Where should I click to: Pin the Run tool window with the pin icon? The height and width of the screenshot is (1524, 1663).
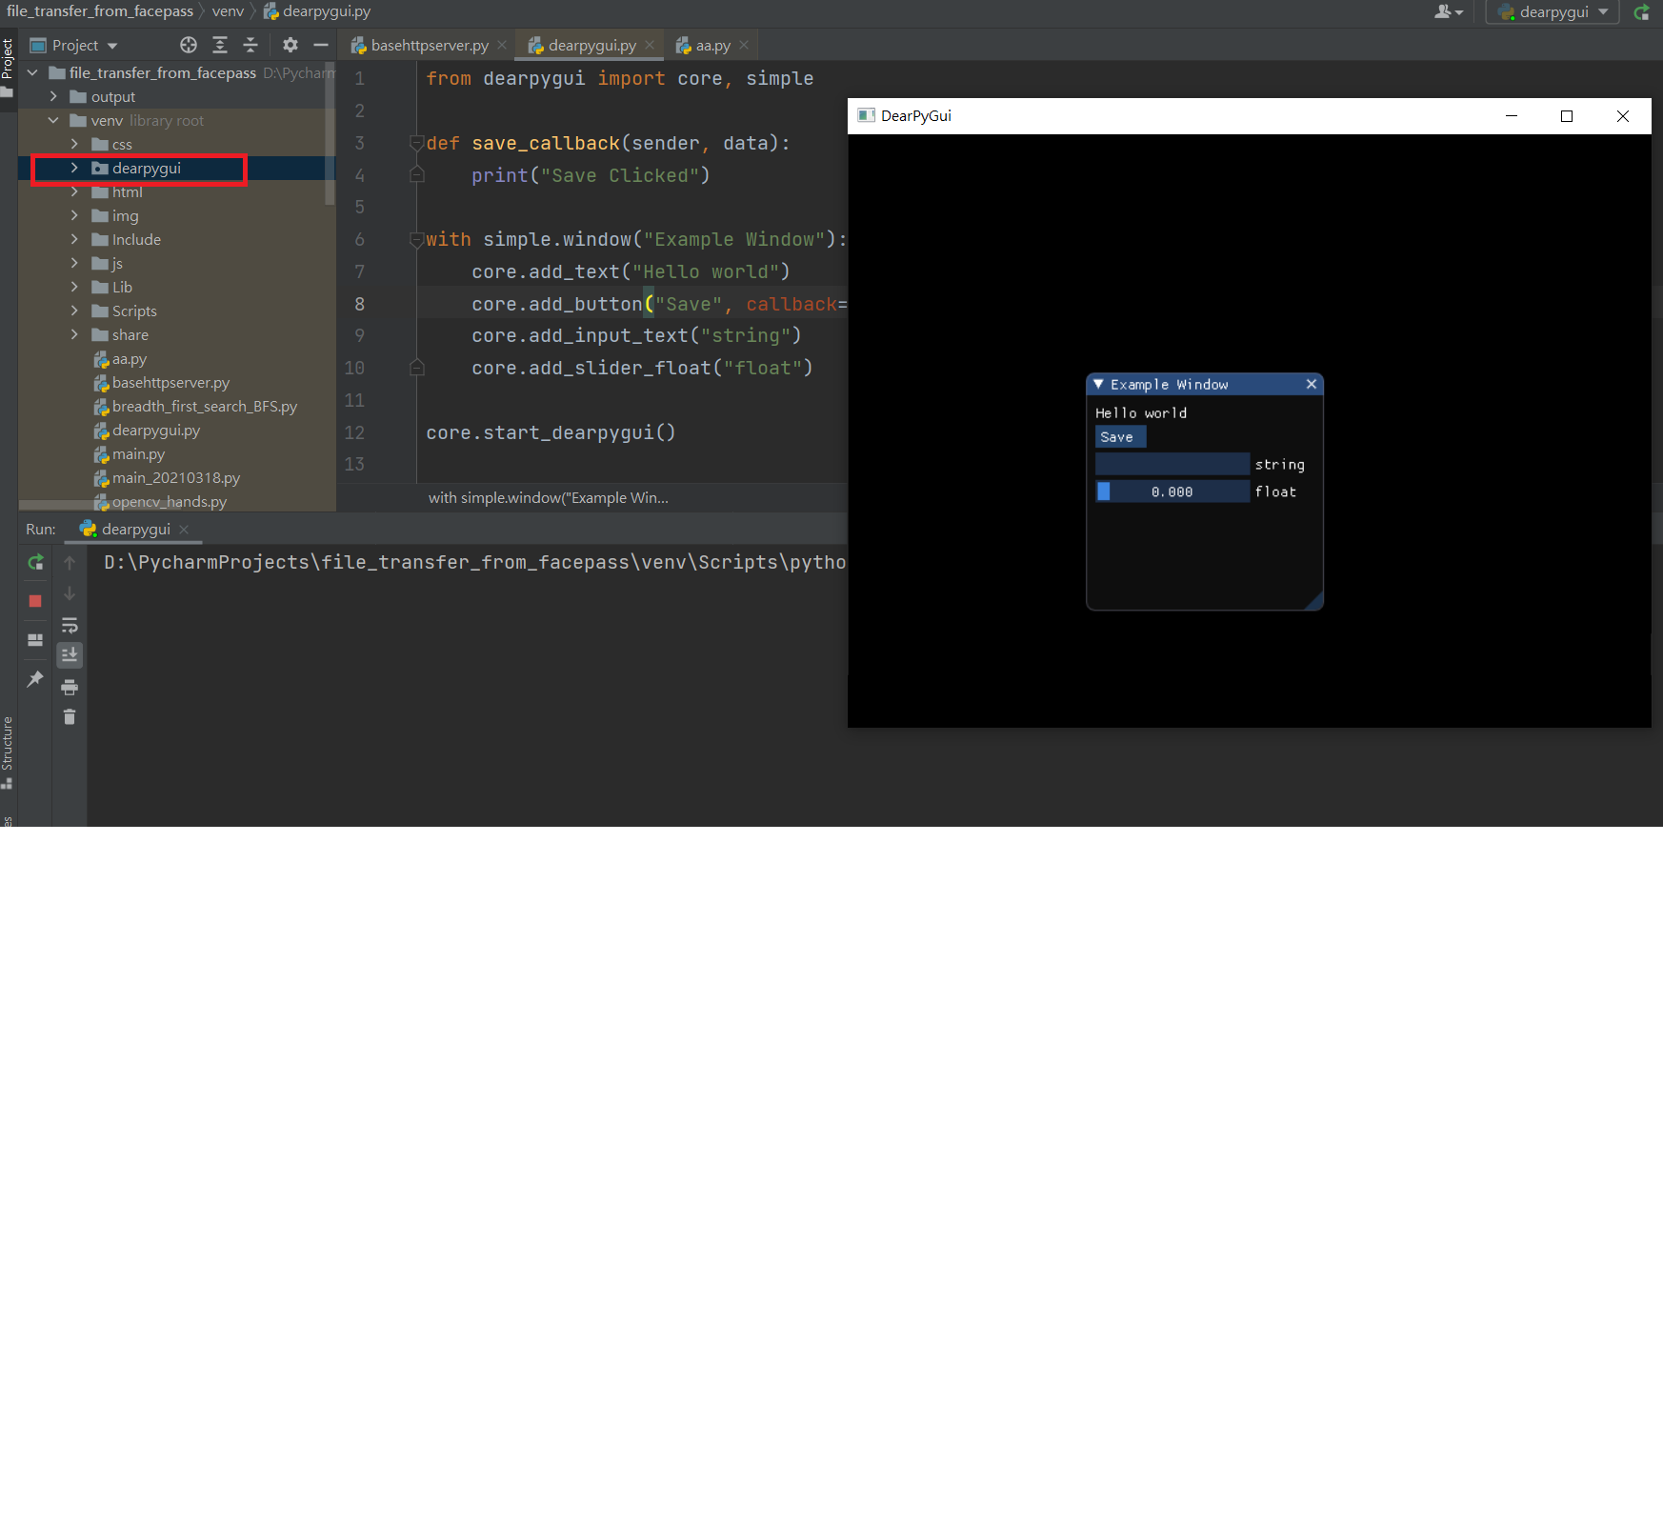coord(35,679)
